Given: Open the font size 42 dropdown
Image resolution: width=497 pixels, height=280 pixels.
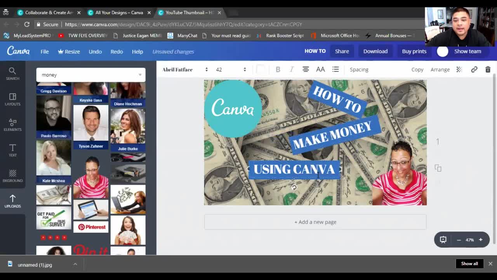Looking at the screenshot, I should point(231,70).
